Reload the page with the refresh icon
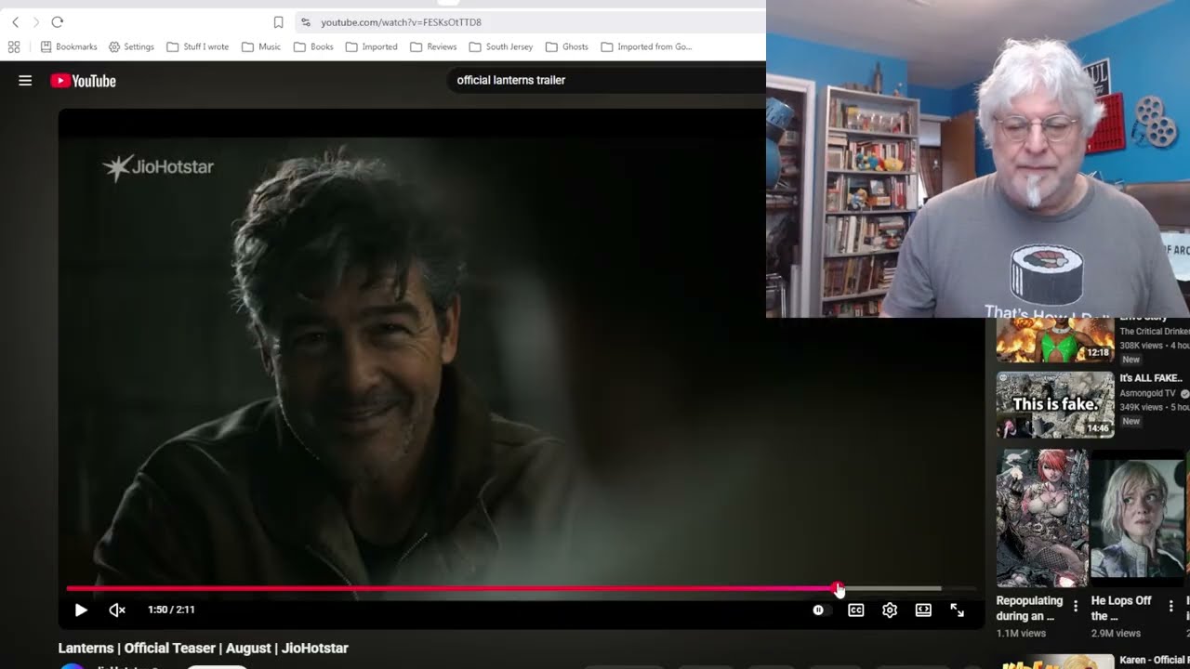 (58, 21)
